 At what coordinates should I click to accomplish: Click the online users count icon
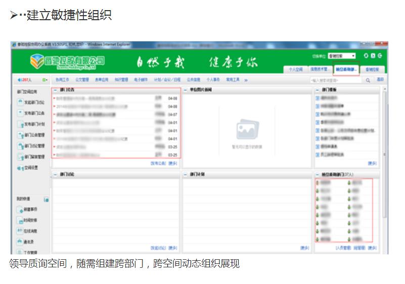(21, 80)
